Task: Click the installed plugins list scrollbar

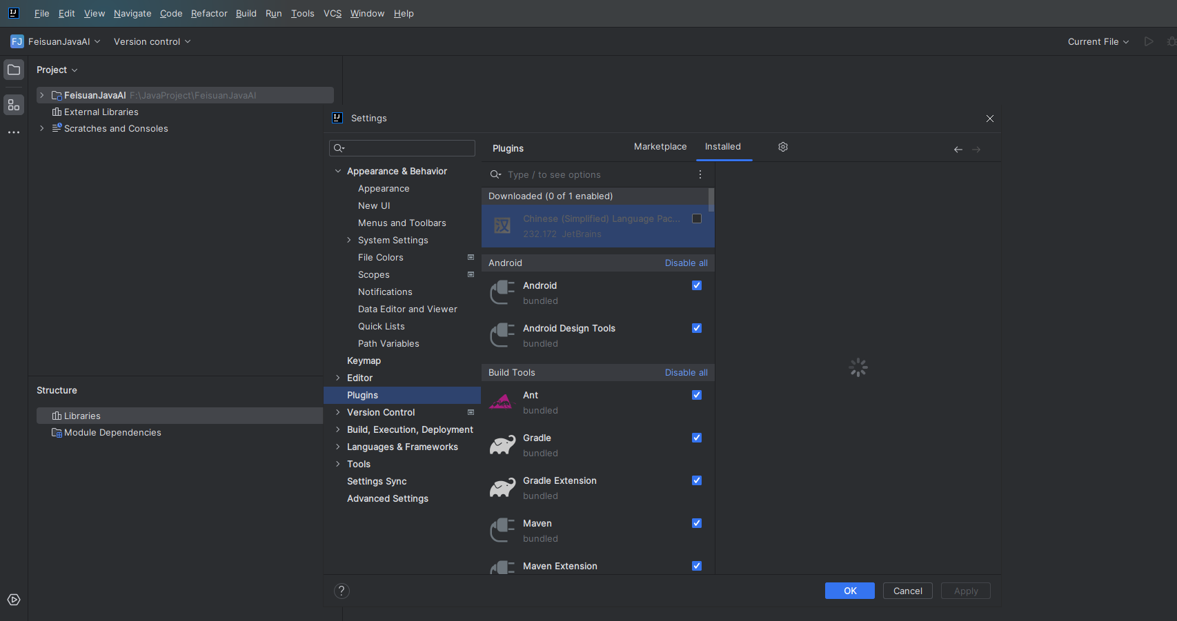Action: [x=711, y=199]
